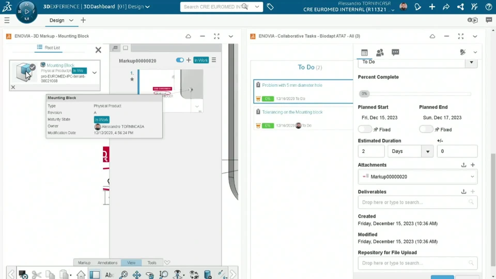Open the task members people icon
The image size is (496, 279).
pos(380,53)
